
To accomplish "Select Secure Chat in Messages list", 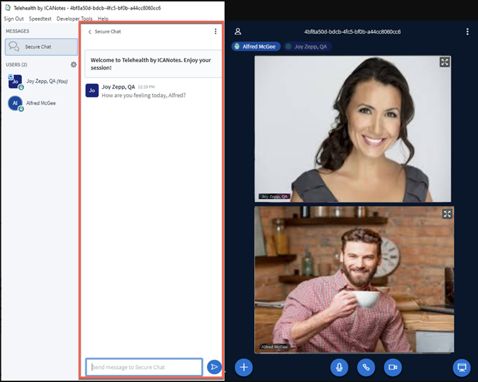I will tap(40, 46).
